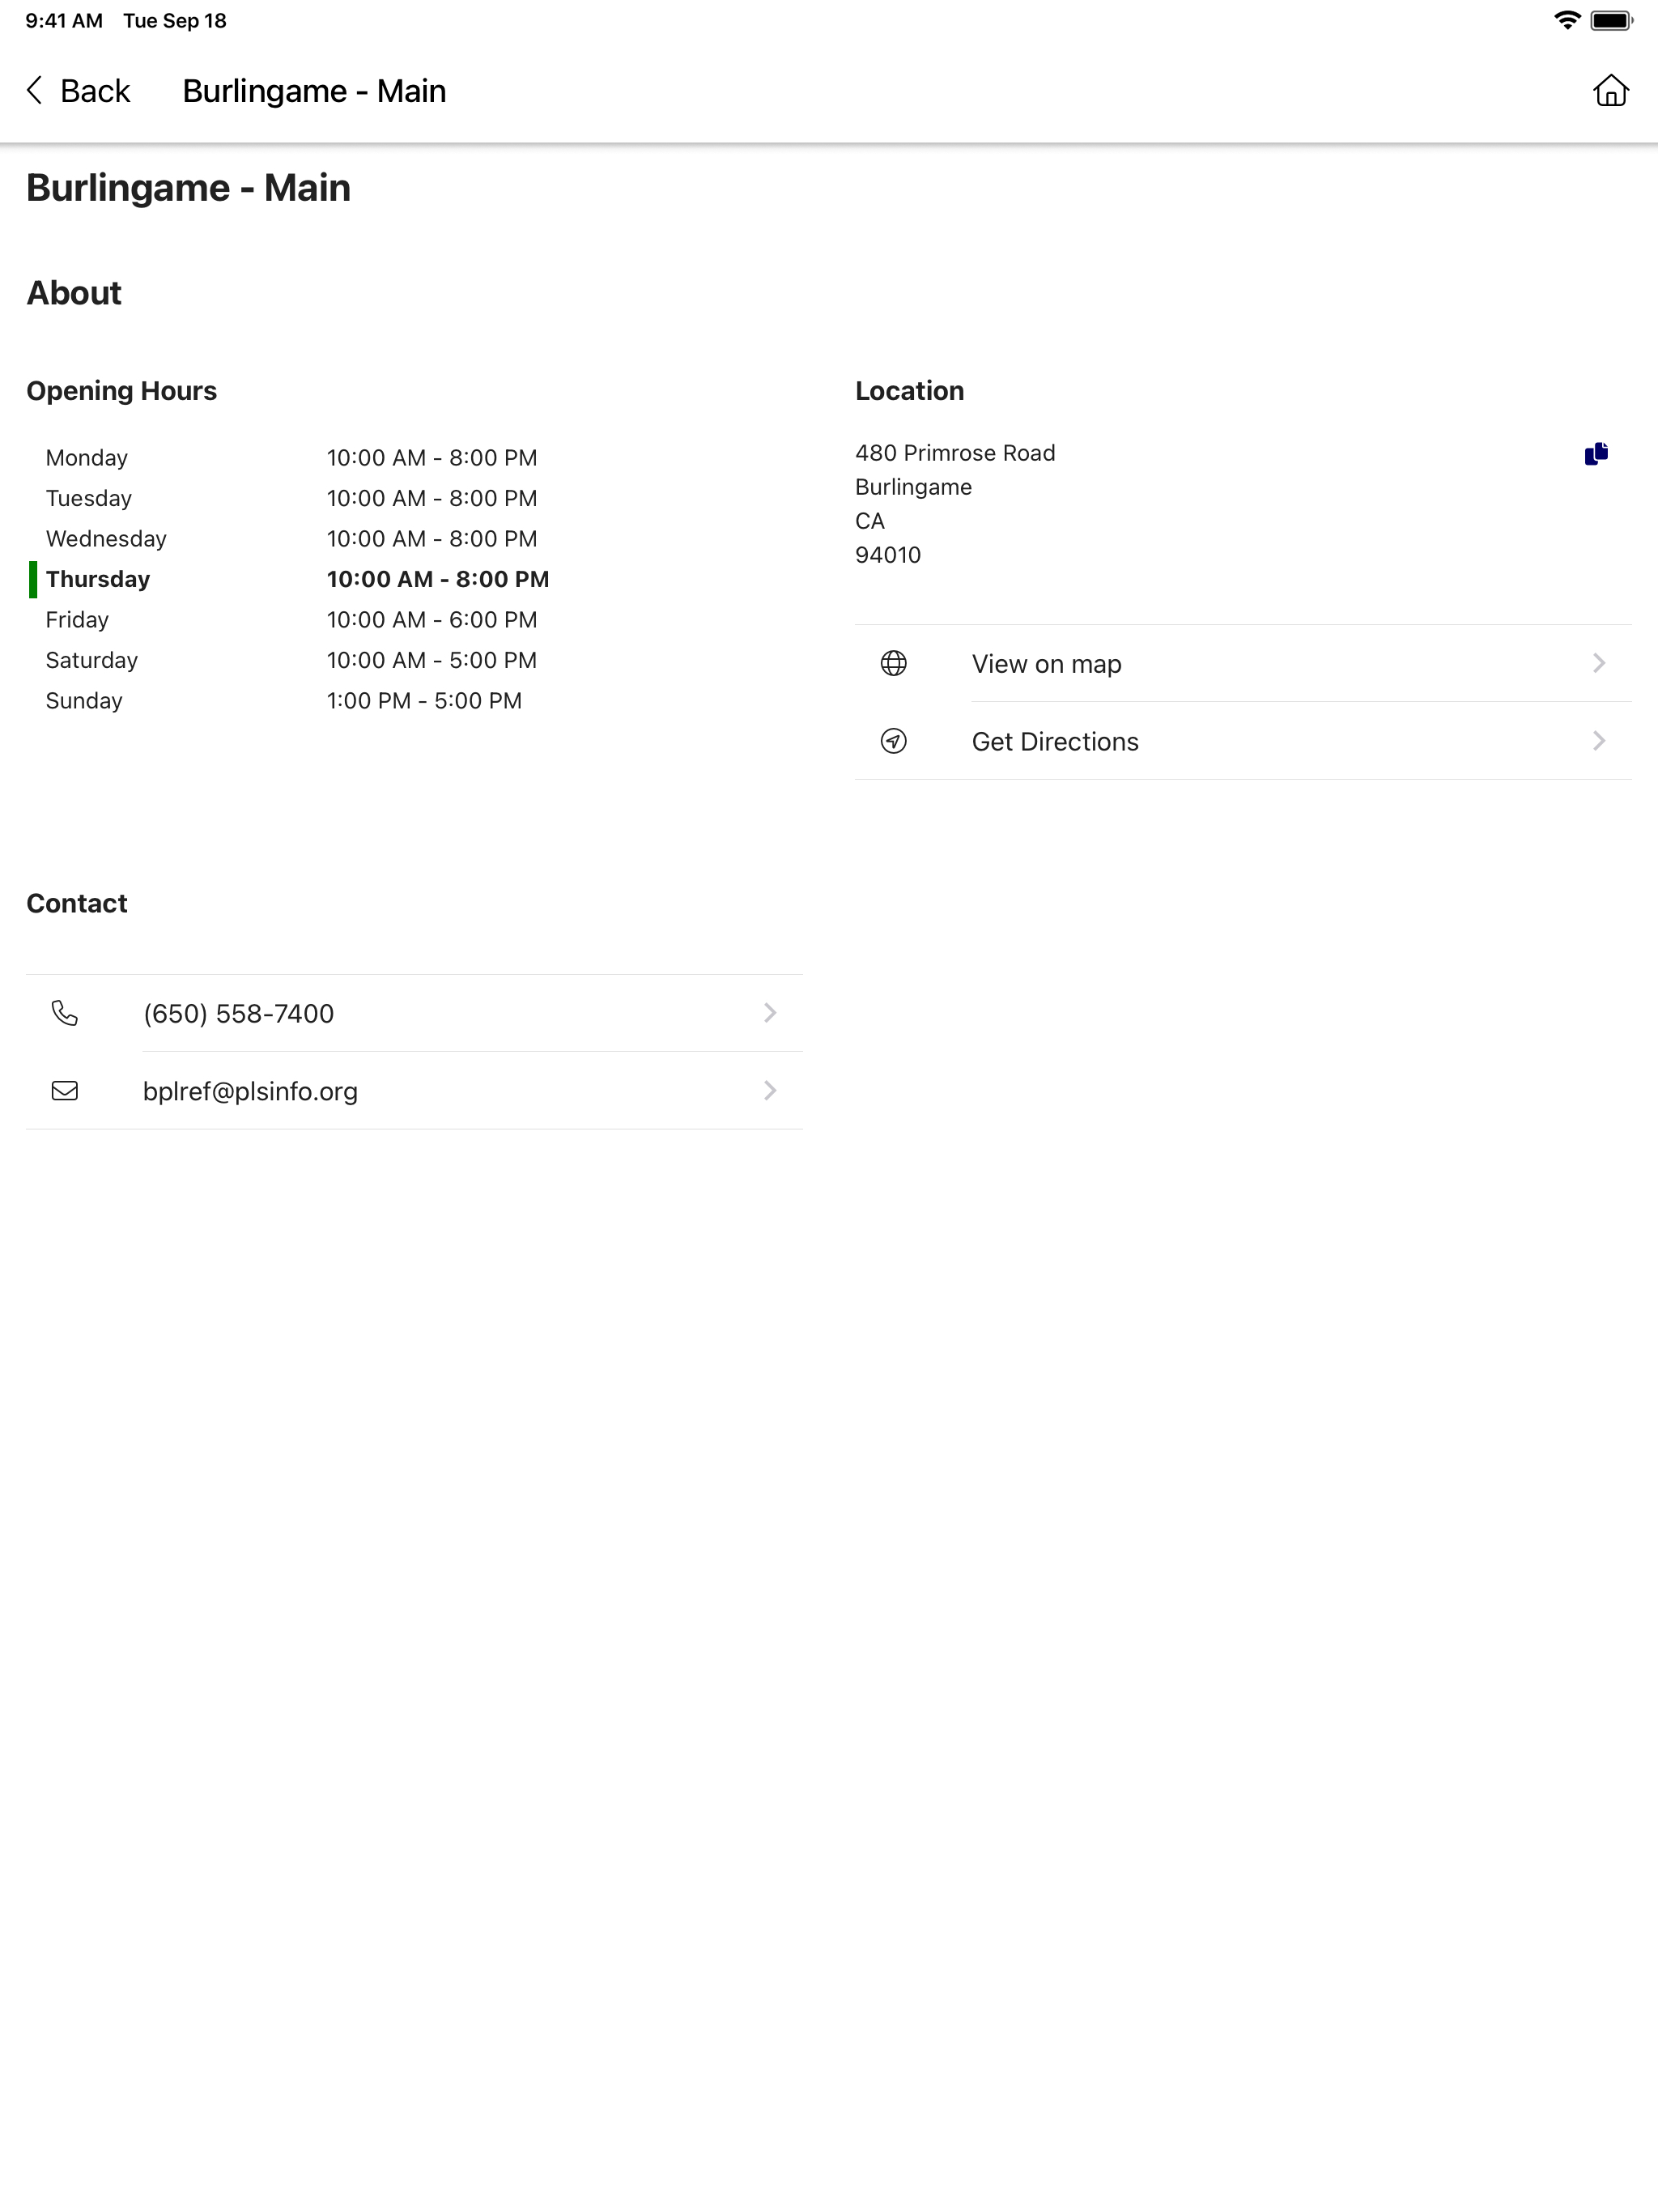Select the Opening Hours heading
Screen dimensions: 1658x2212
click(x=122, y=391)
